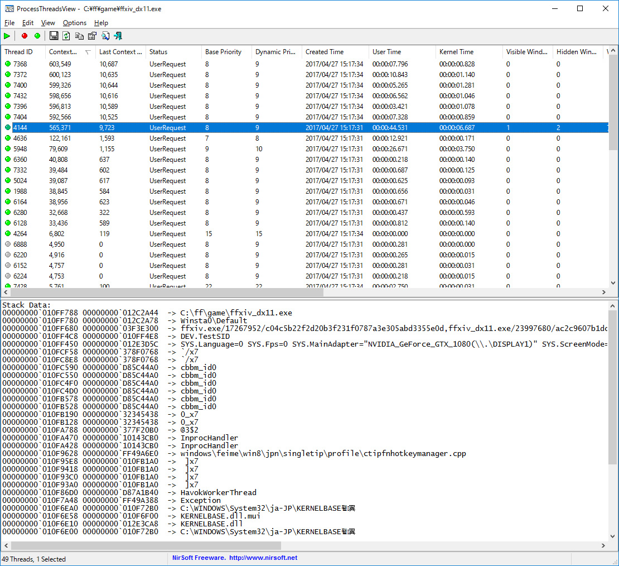619x566 pixels.
Task: Click the copy selected items icon
Action: [x=79, y=36]
